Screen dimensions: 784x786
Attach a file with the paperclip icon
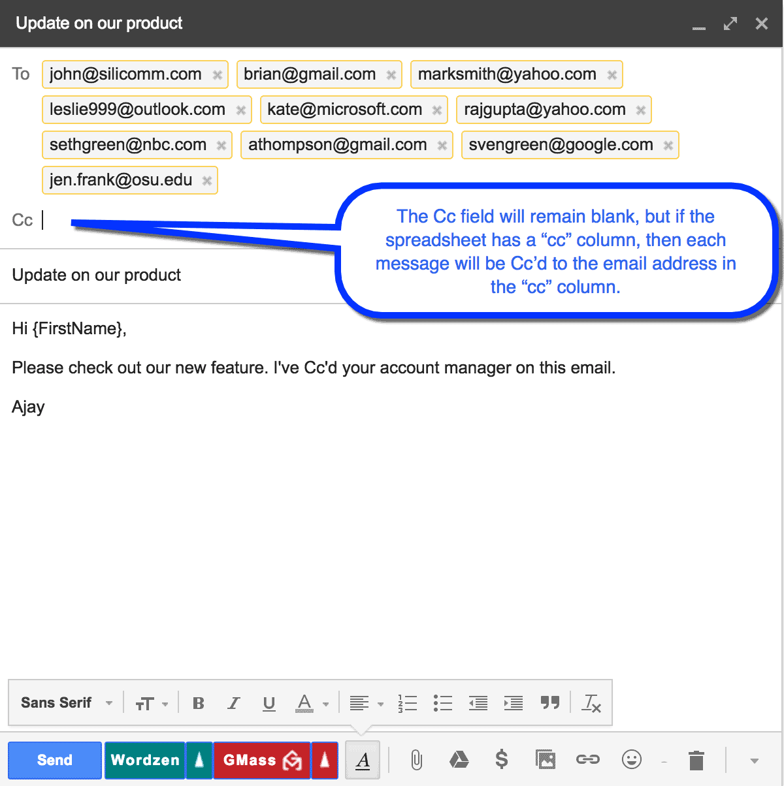click(x=416, y=760)
